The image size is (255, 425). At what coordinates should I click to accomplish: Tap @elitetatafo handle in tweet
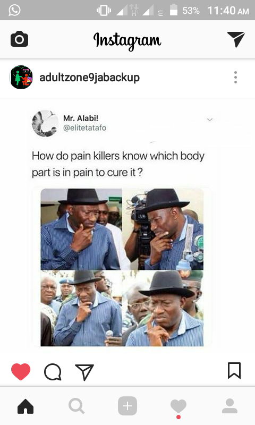(x=84, y=127)
